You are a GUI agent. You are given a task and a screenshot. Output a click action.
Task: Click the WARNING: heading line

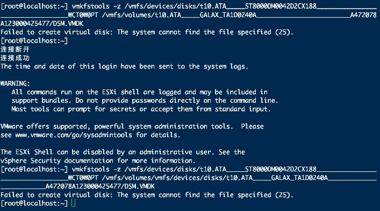(x=15, y=84)
